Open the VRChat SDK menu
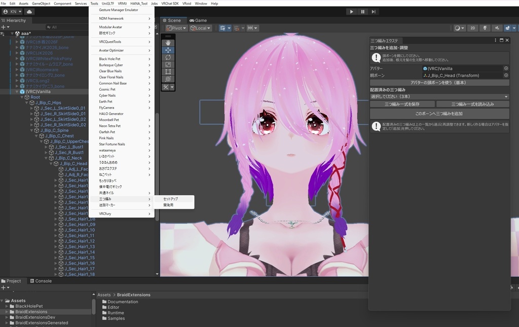 click(170, 4)
